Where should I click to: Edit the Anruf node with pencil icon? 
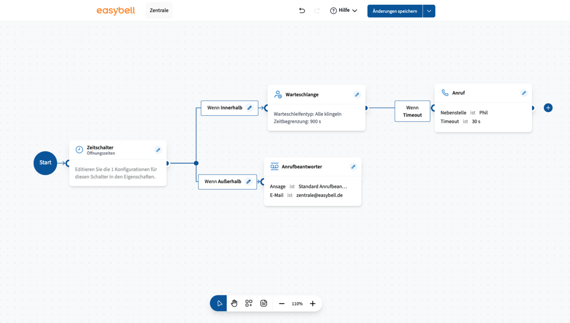pyautogui.click(x=523, y=93)
